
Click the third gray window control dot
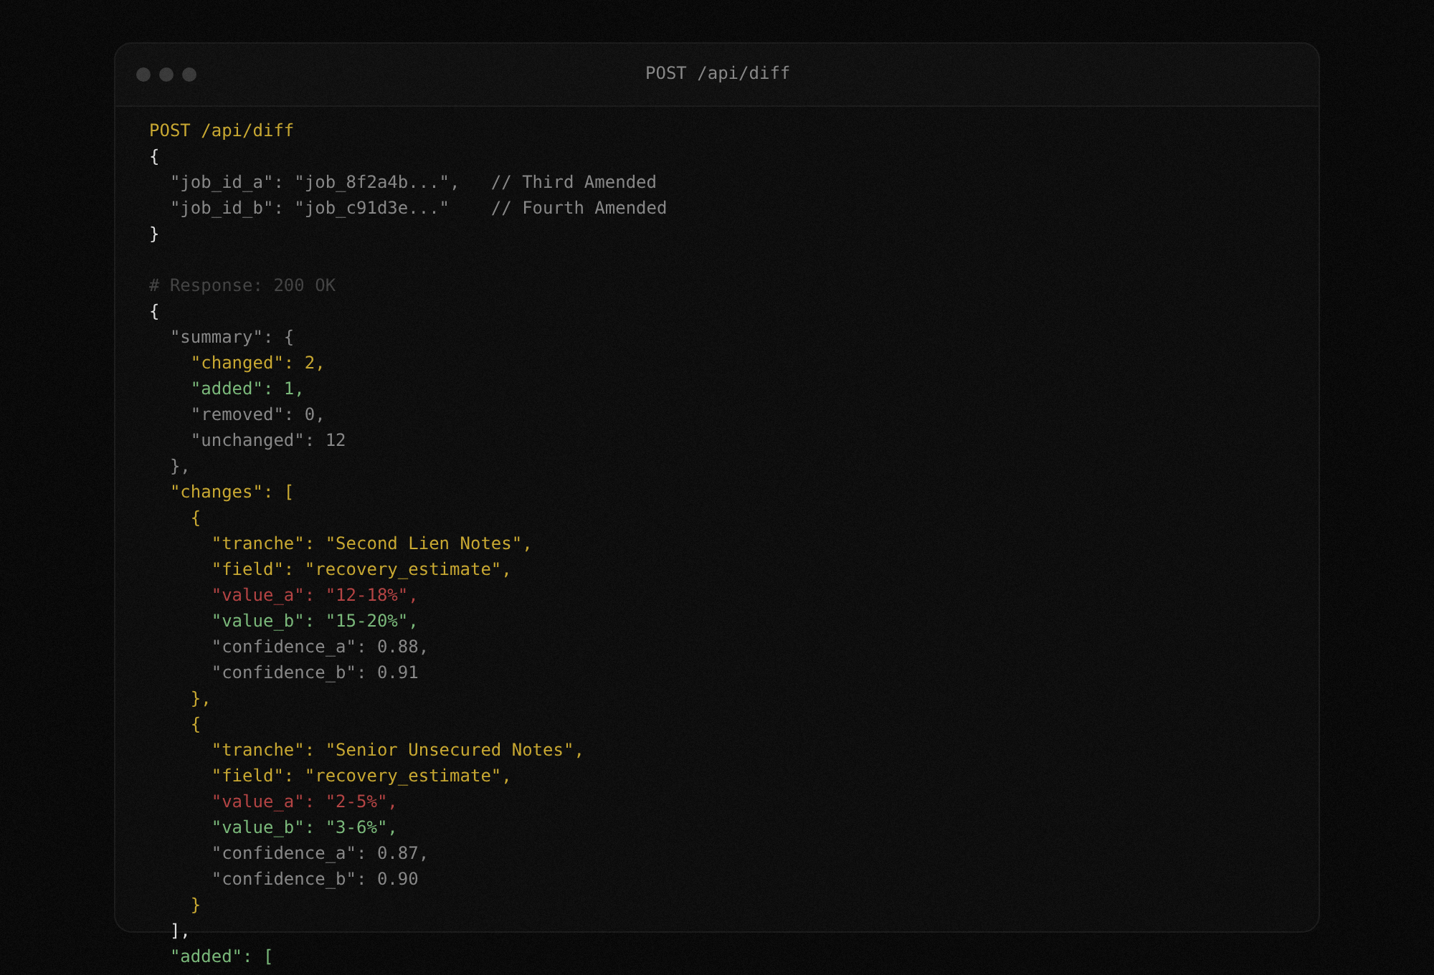189,75
